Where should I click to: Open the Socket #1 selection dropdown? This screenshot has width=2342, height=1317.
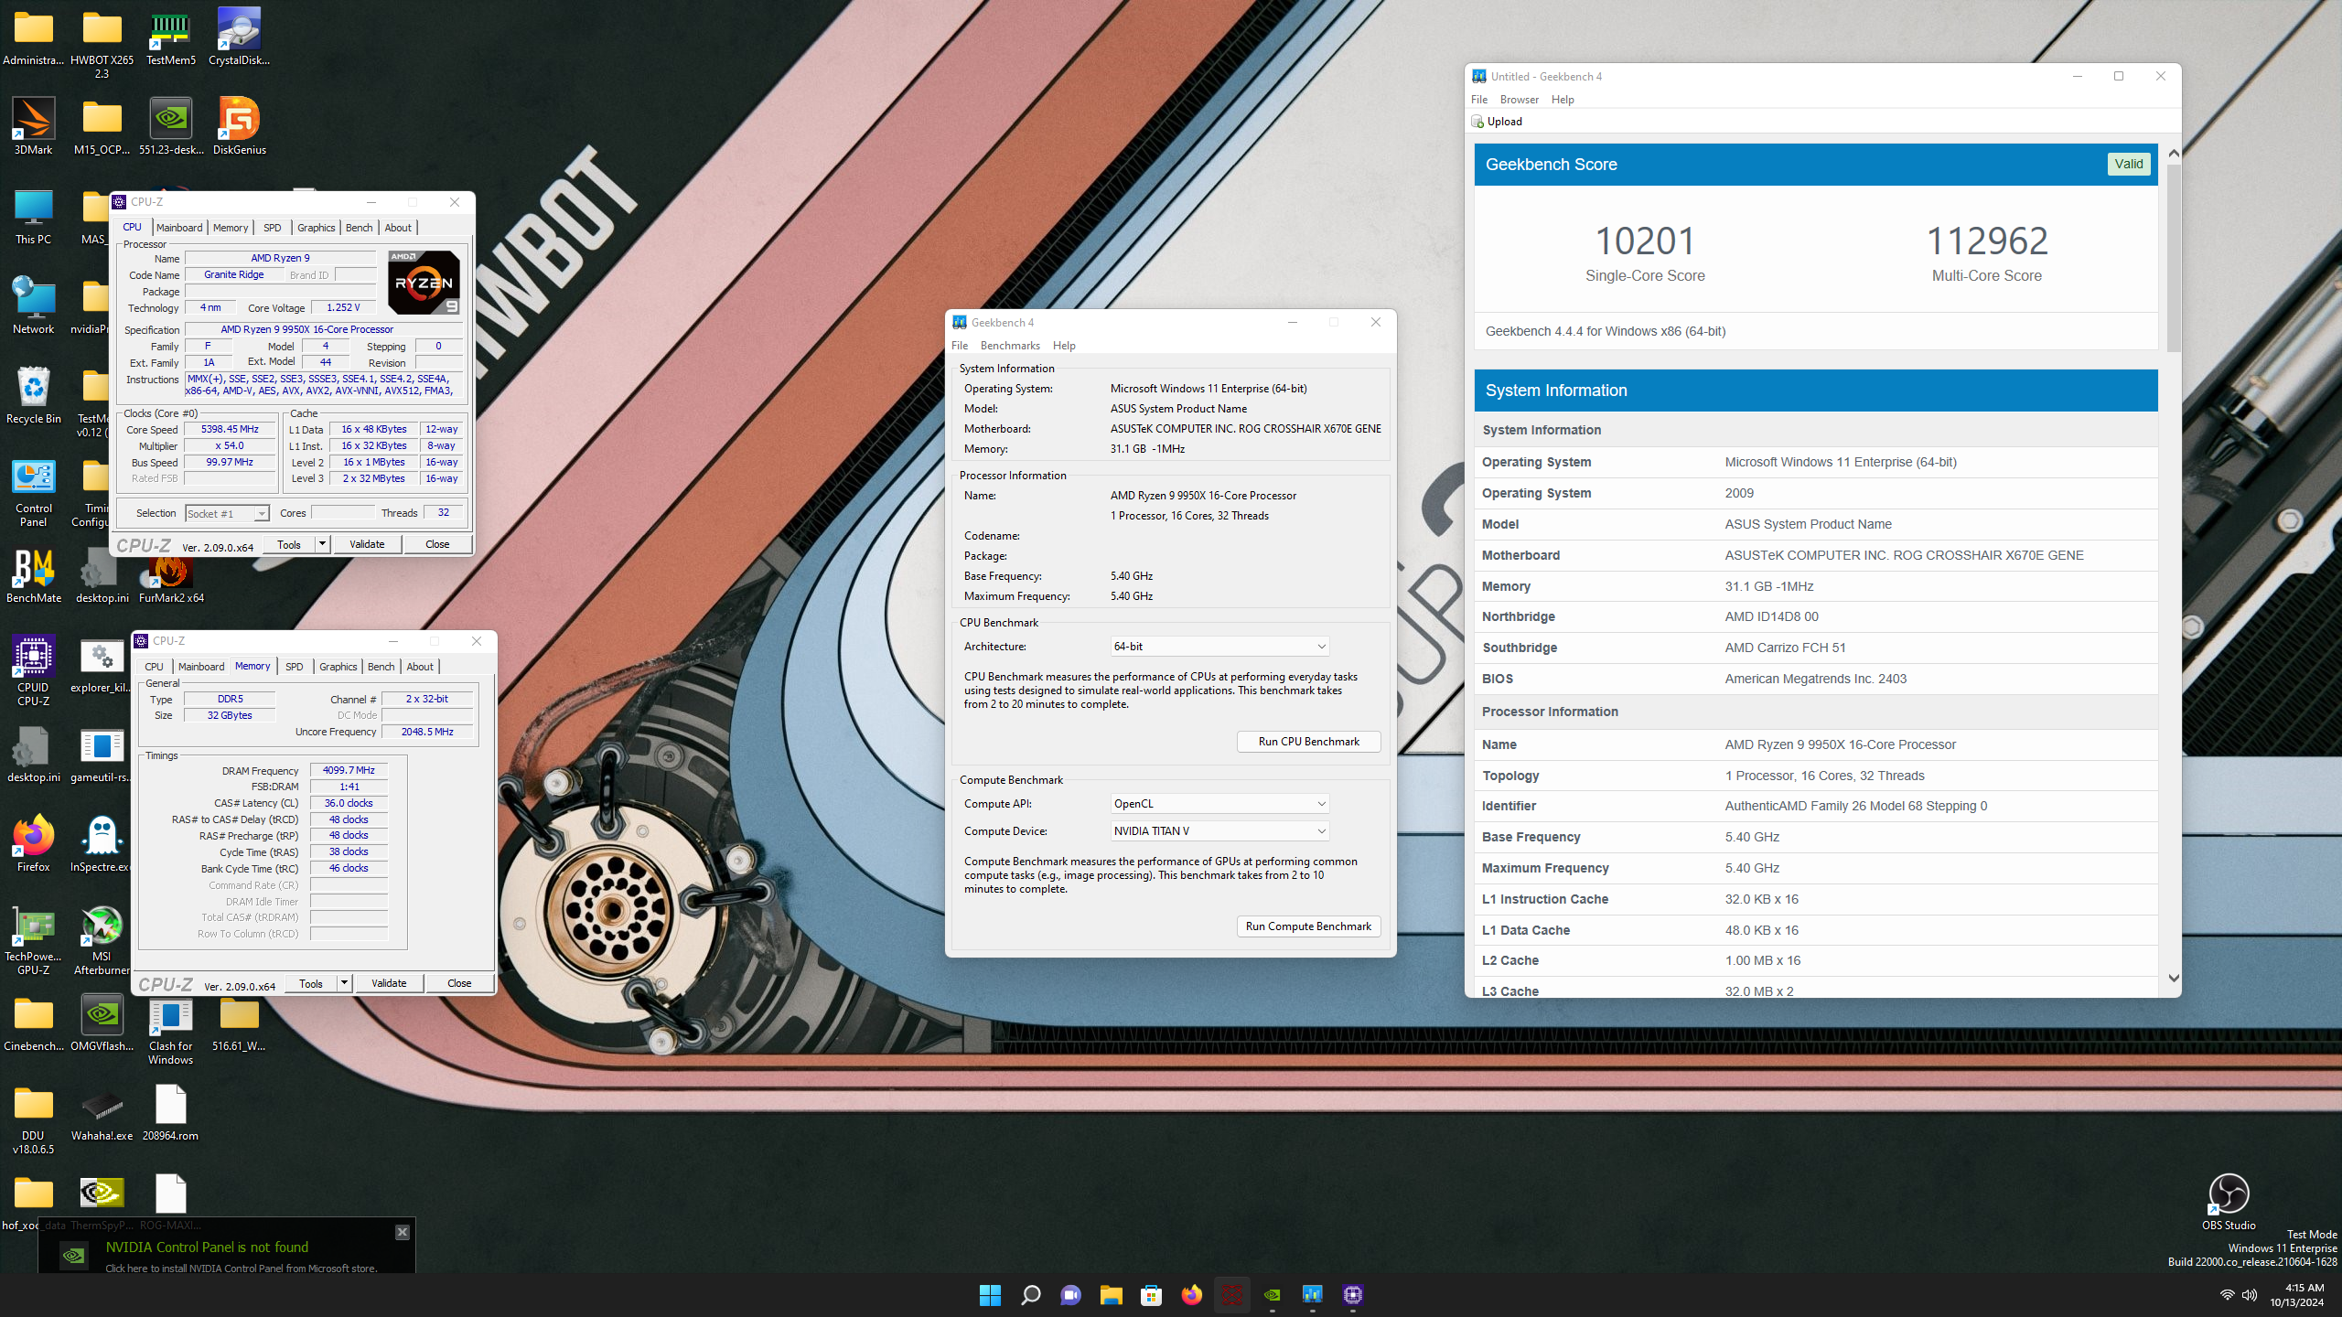[x=227, y=514]
